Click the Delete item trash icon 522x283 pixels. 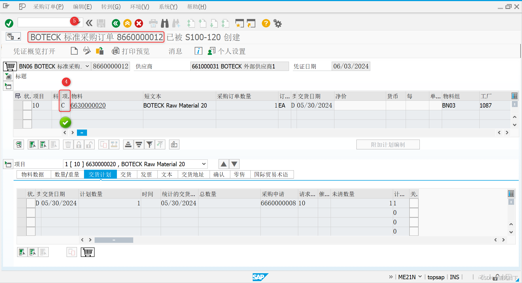coord(68,144)
